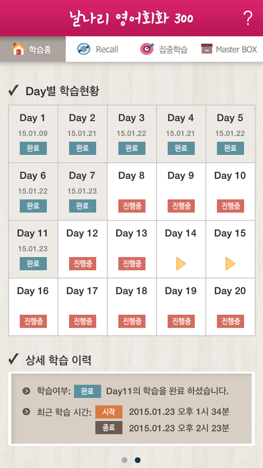Tap the orange 시작 label
The height and width of the screenshot is (468, 263).
109,412
